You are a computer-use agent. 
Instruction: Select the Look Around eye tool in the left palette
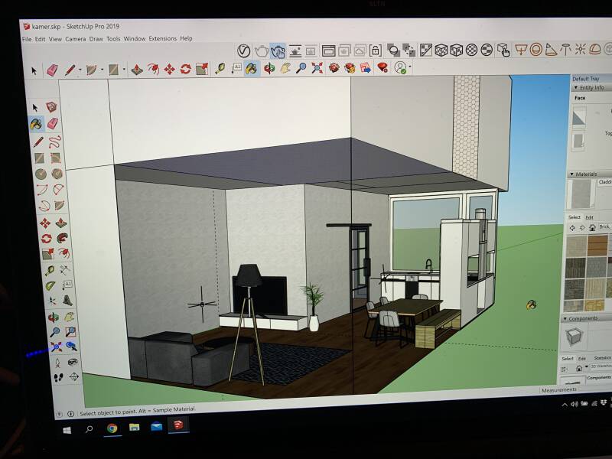click(x=73, y=362)
